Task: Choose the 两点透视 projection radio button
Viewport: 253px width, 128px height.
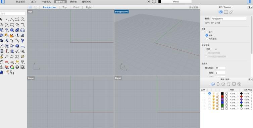Action: (x=207, y=39)
